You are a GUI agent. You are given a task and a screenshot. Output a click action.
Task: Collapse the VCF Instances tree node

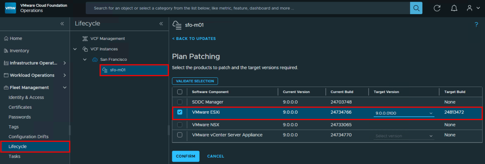(75, 49)
